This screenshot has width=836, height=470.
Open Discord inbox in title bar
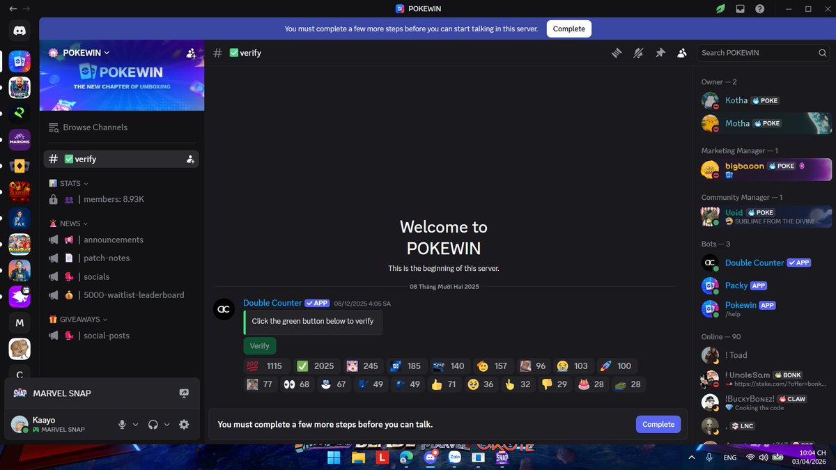[x=740, y=9]
